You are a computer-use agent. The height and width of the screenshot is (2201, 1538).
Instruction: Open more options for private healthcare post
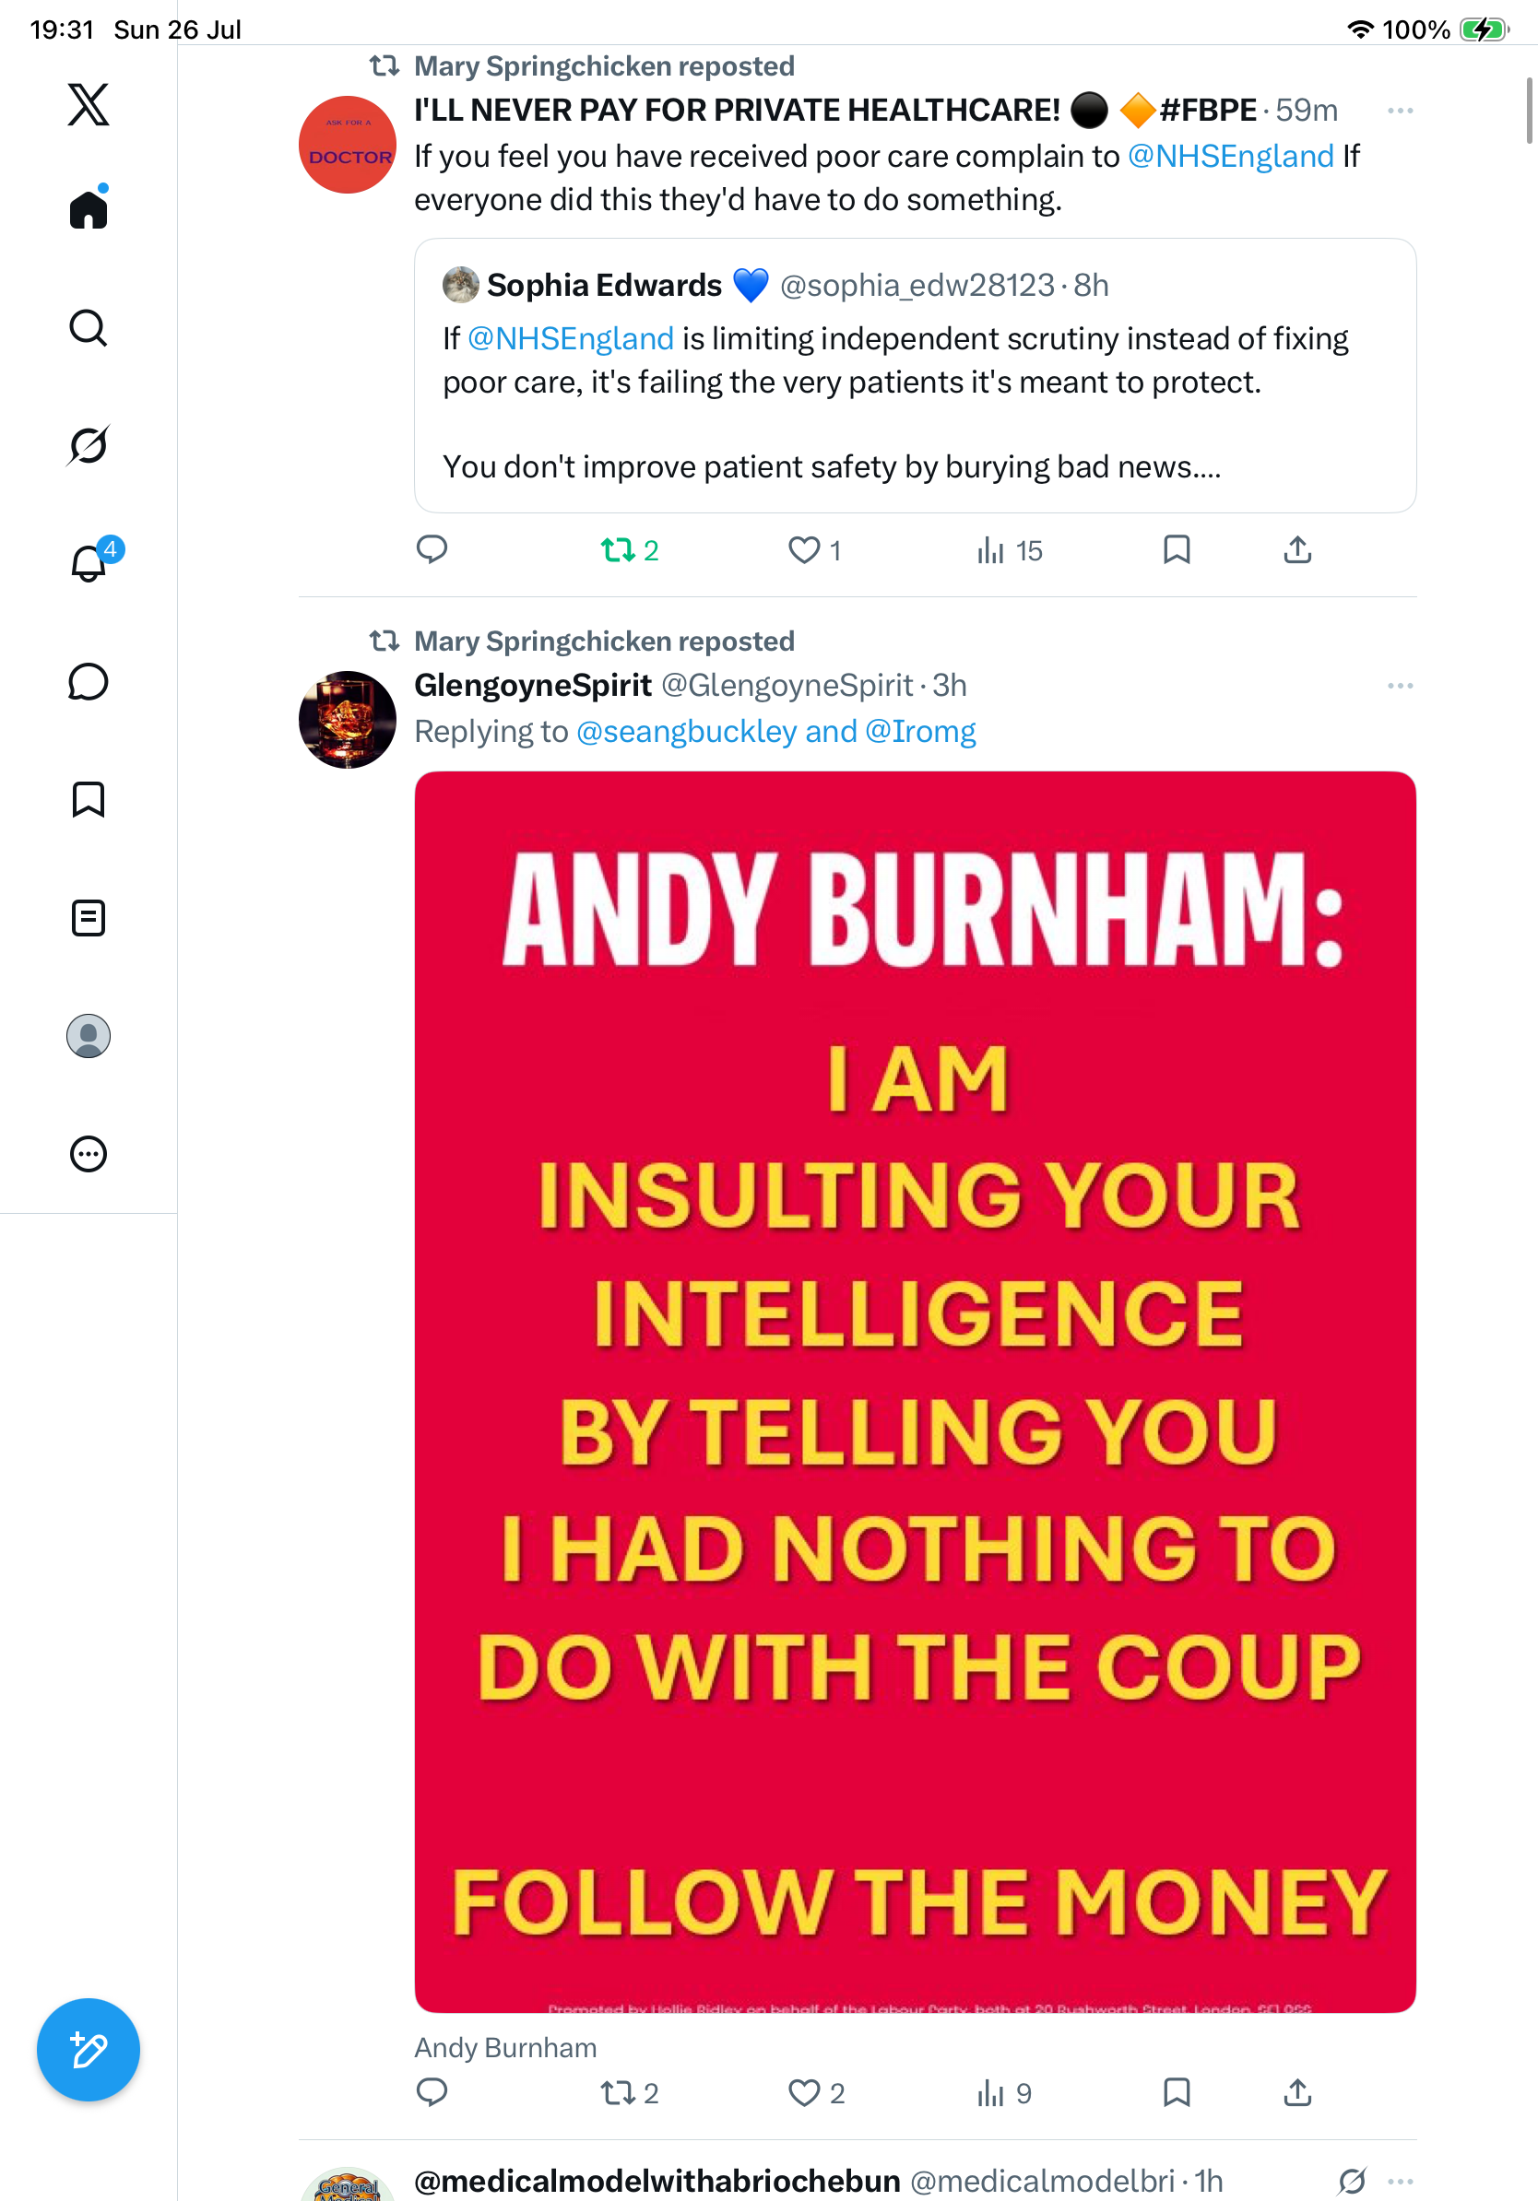[1400, 111]
